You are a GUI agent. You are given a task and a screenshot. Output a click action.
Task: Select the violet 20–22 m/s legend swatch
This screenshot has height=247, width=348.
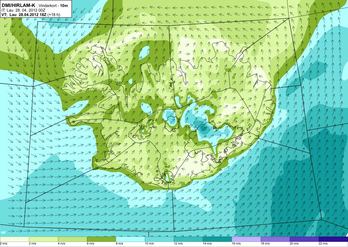pos(304,239)
